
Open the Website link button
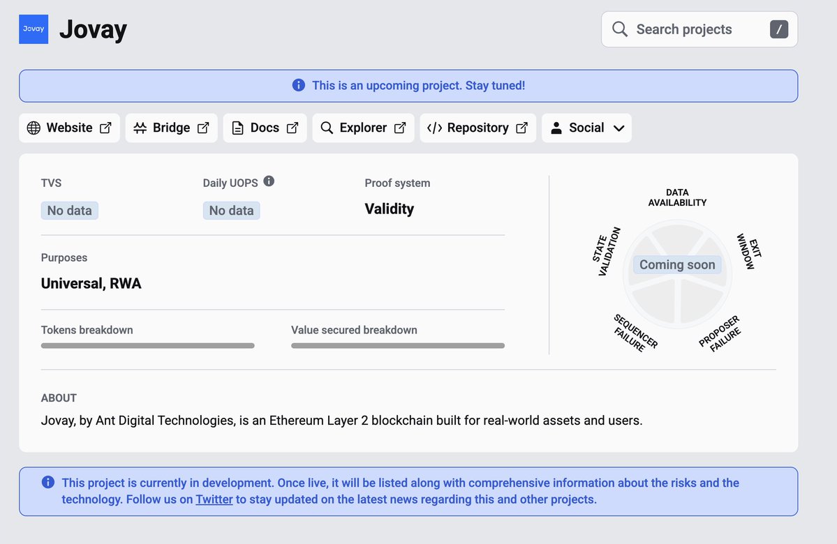69,128
